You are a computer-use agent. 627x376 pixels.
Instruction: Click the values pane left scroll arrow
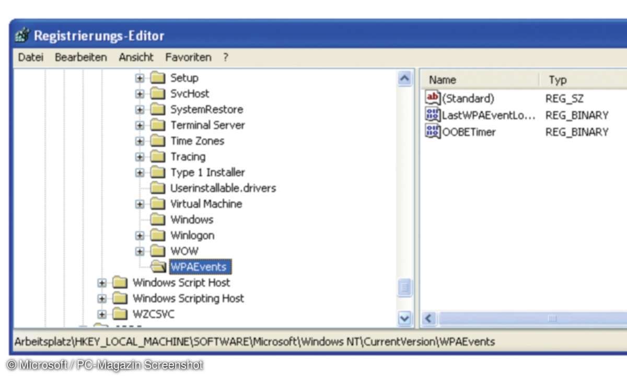pos(429,318)
